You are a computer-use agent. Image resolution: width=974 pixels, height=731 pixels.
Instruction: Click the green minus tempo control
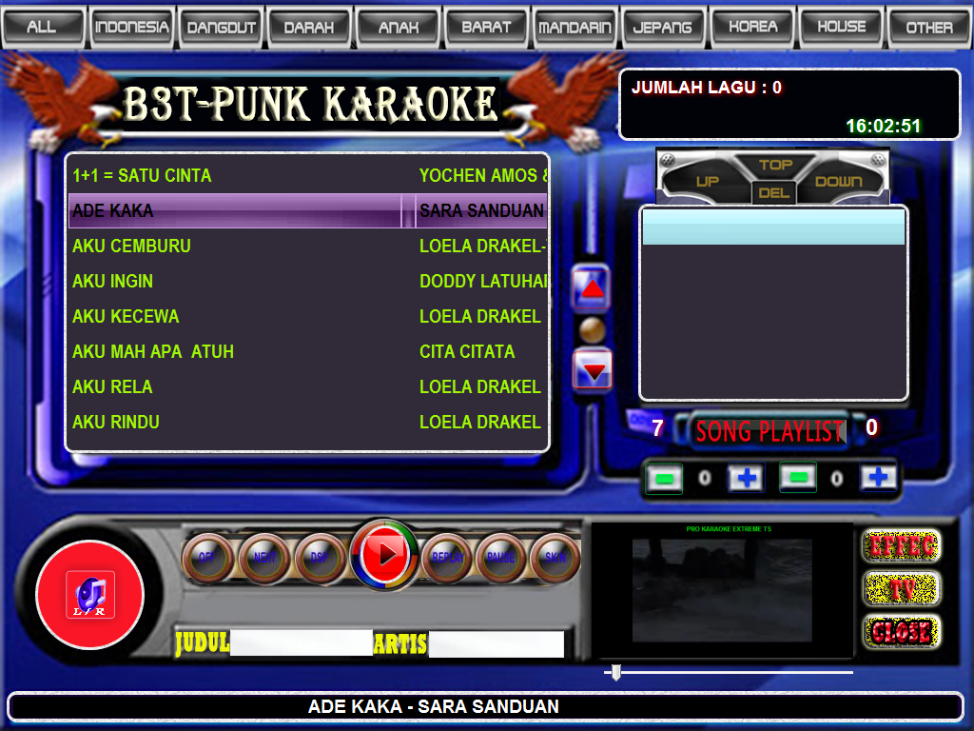[664, 478]
